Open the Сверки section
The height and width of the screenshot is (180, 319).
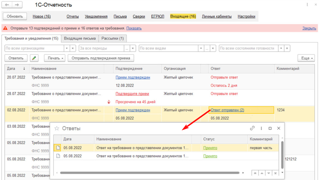click(x=139, y=16)
